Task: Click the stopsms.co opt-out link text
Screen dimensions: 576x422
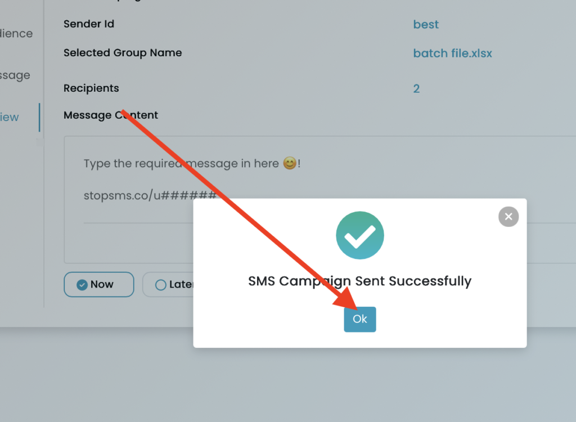Action: [150, 195]
